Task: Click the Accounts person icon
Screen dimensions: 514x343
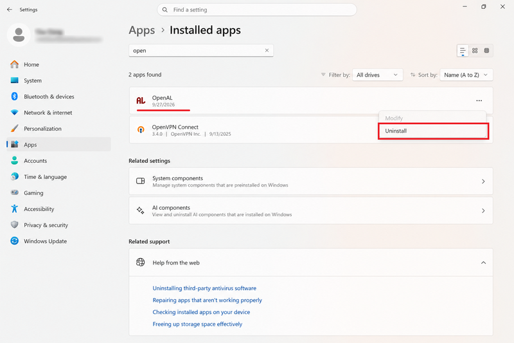Action: click(14, 160)
